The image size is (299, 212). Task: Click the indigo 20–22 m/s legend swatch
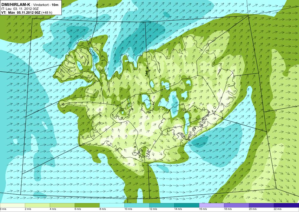(261, 205)
